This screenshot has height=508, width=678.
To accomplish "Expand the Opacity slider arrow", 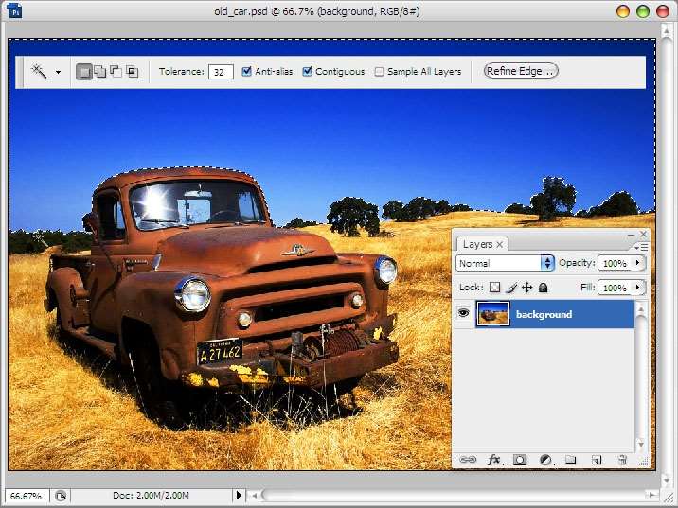I will pyautogui.click(x=637, y=263).
